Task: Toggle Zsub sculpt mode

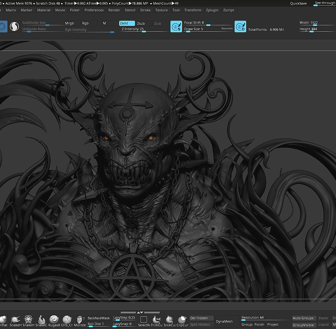Action: point(144,23)
